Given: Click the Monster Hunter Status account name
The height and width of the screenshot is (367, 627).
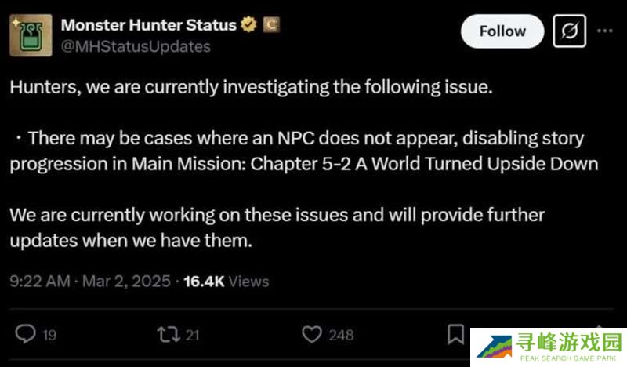Looking at the screenshot, I should click(148, 25).
